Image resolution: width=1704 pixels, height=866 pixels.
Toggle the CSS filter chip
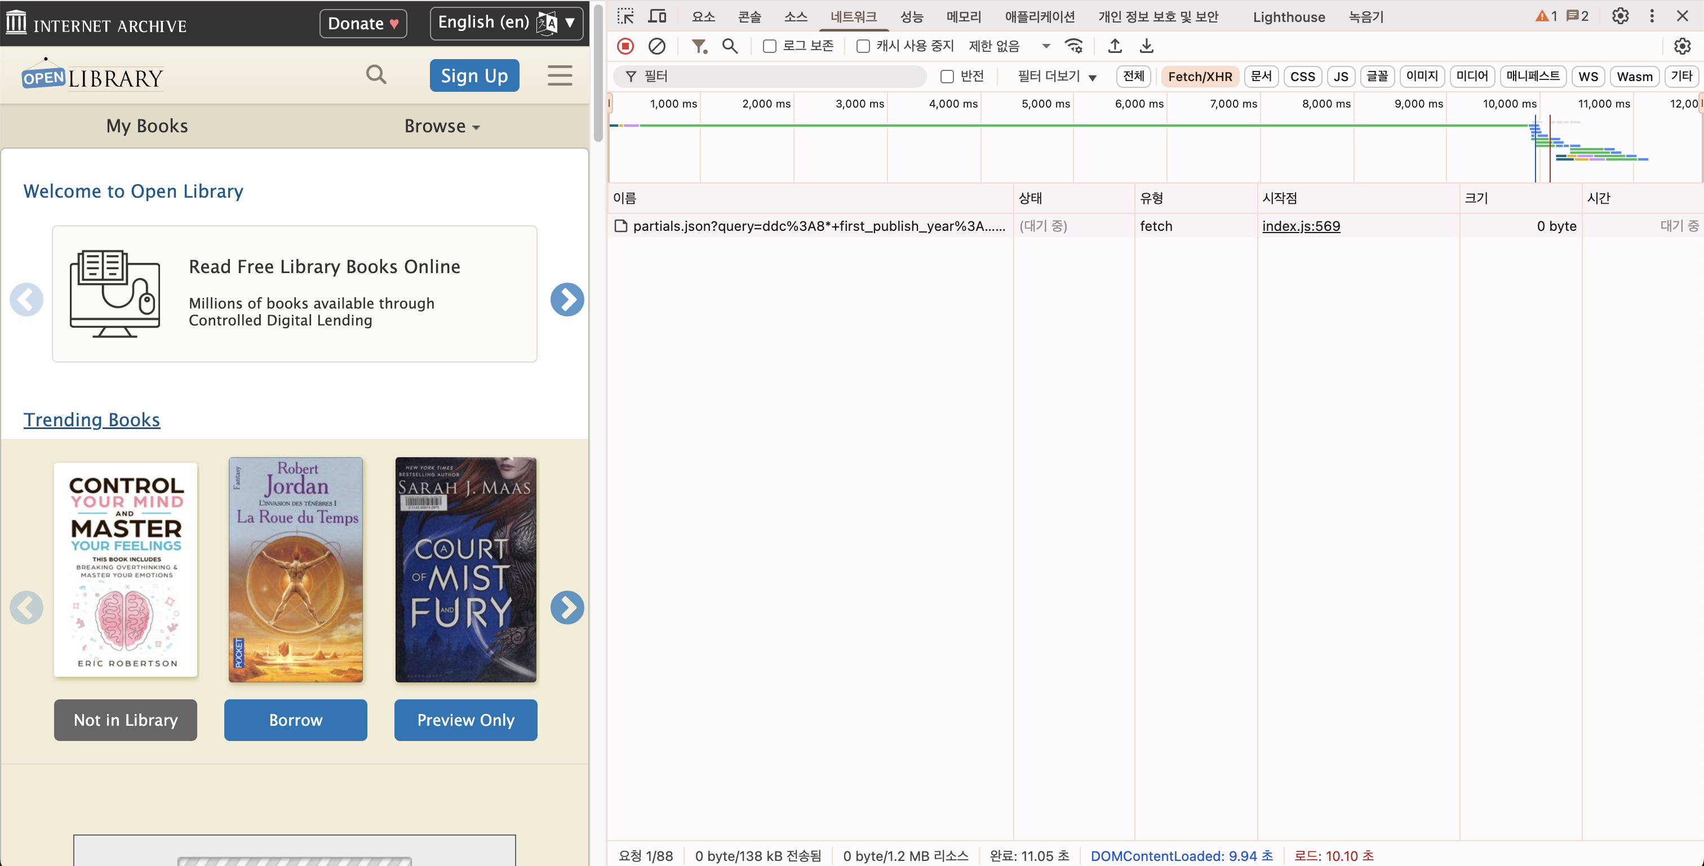tap(1302, 77)
